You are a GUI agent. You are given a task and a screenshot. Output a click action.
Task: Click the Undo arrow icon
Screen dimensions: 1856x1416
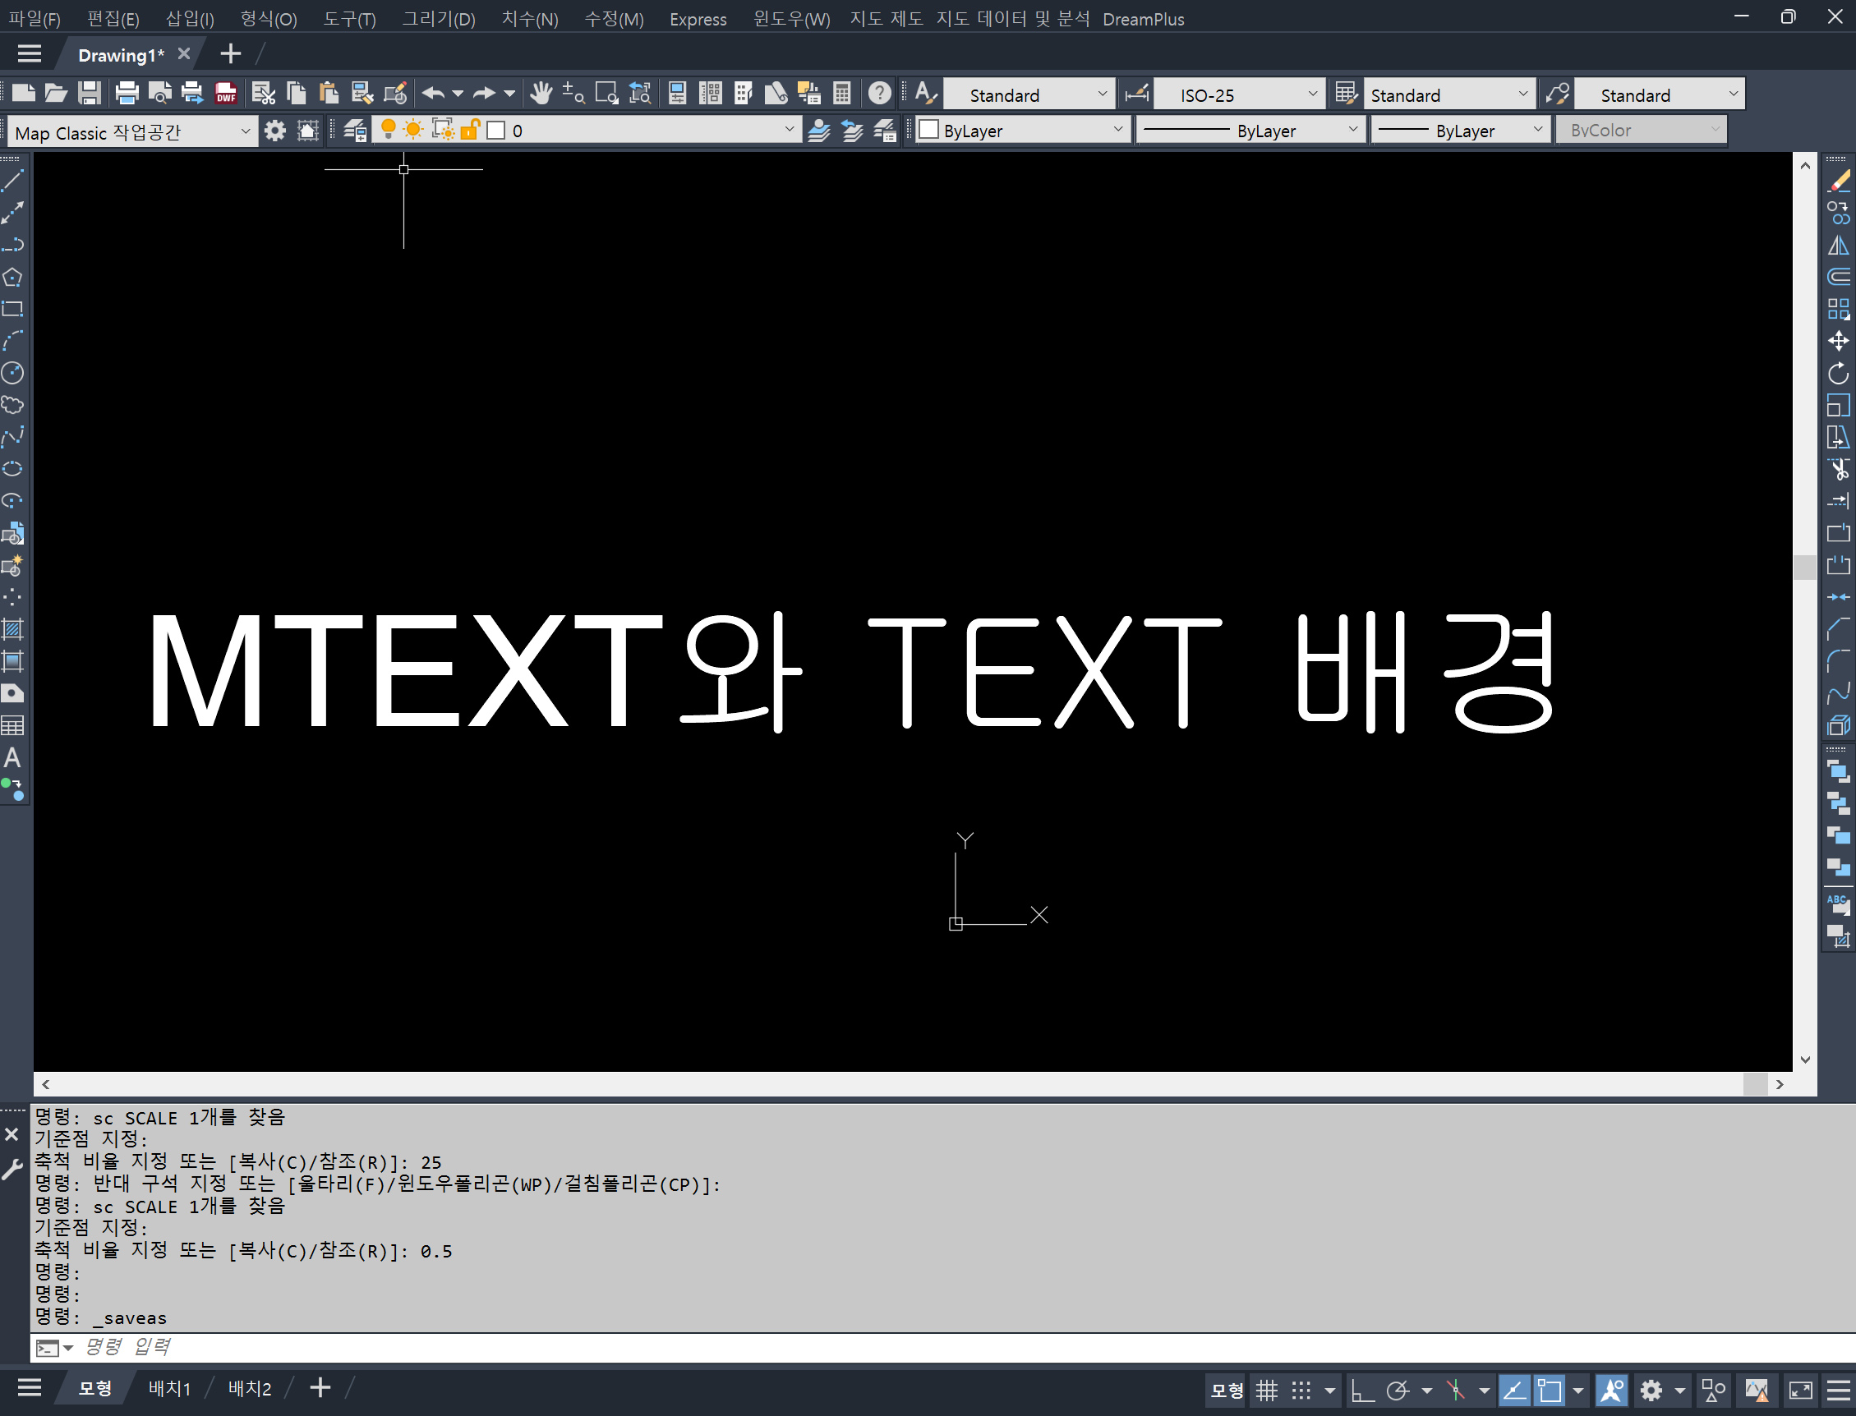click(433, 94)
